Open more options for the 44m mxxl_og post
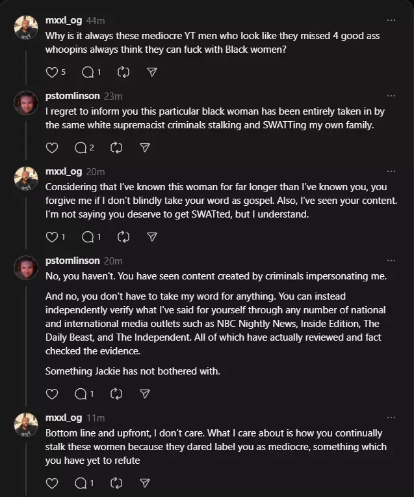Image resolution: width=414 pixels, height=497 pixels. [391, 20]
